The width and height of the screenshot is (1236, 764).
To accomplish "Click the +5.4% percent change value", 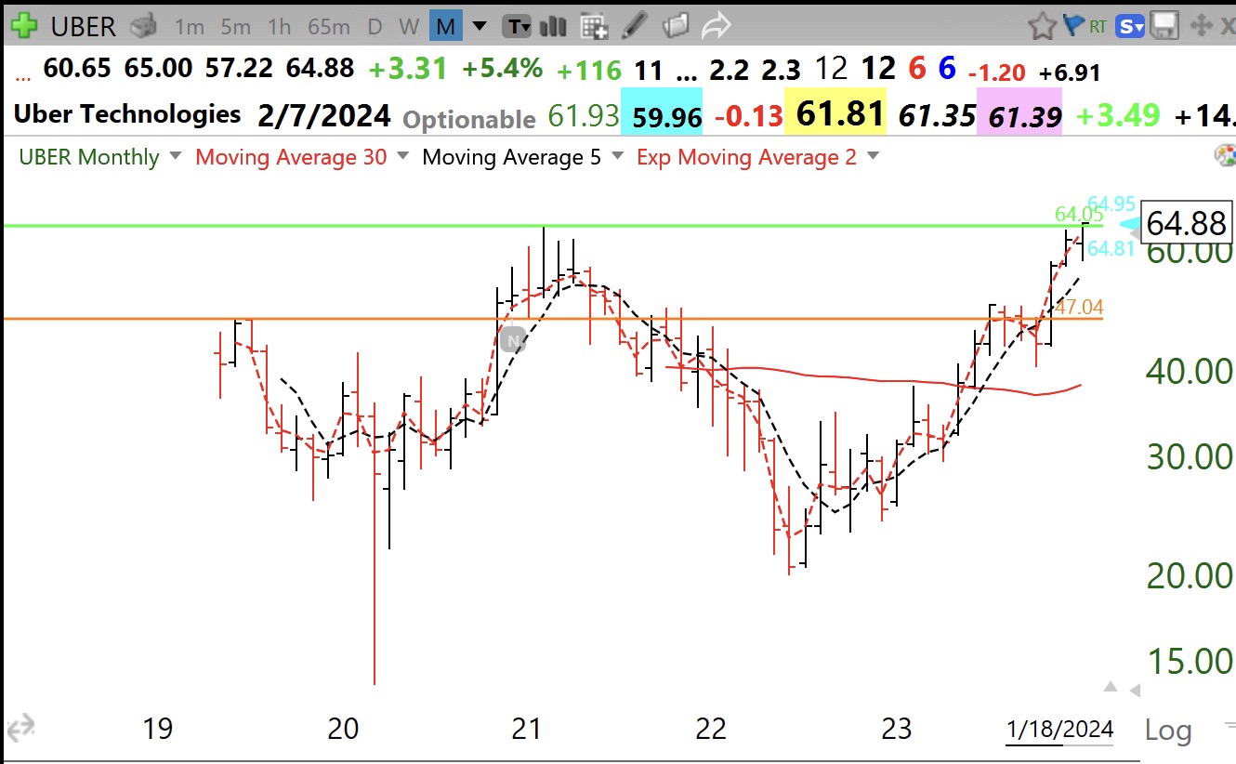I will click(502, 69).
